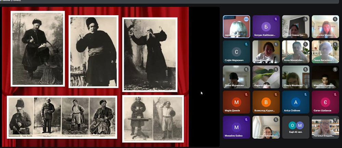This screenshot has width=342, height=148.
Task: Click the name label 'Марія Демків'
Action: (x=233, y=111)
